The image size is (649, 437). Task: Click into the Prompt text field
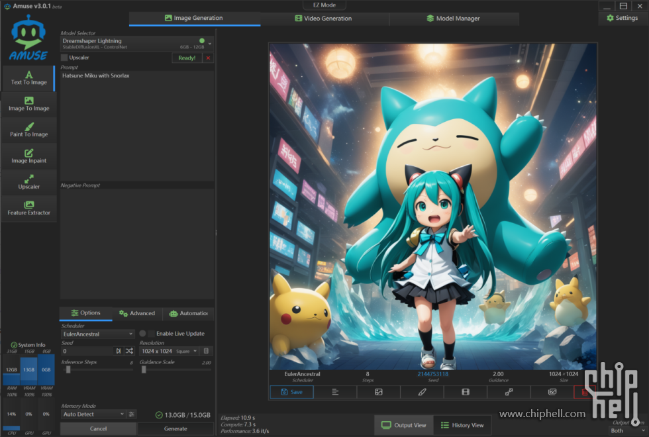[x=137, y=126]
